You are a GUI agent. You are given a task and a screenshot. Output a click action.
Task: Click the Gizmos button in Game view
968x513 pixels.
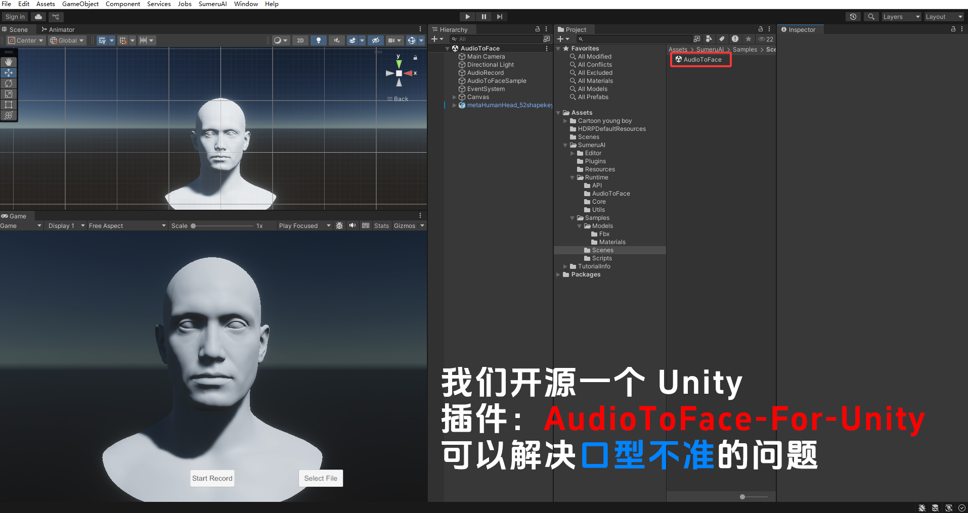405,225
